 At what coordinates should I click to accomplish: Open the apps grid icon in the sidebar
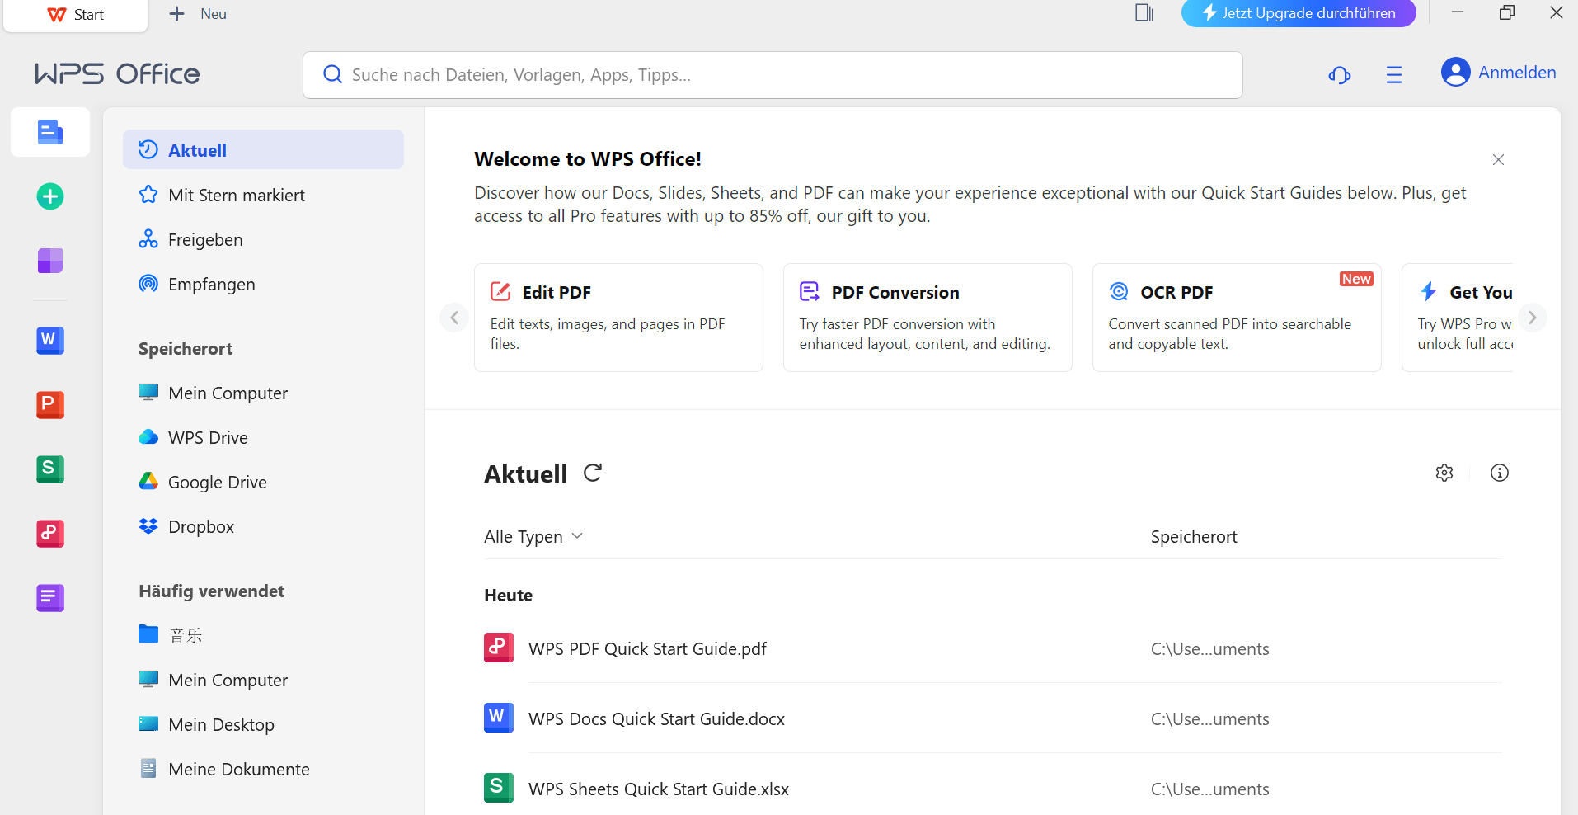[49, 261]
